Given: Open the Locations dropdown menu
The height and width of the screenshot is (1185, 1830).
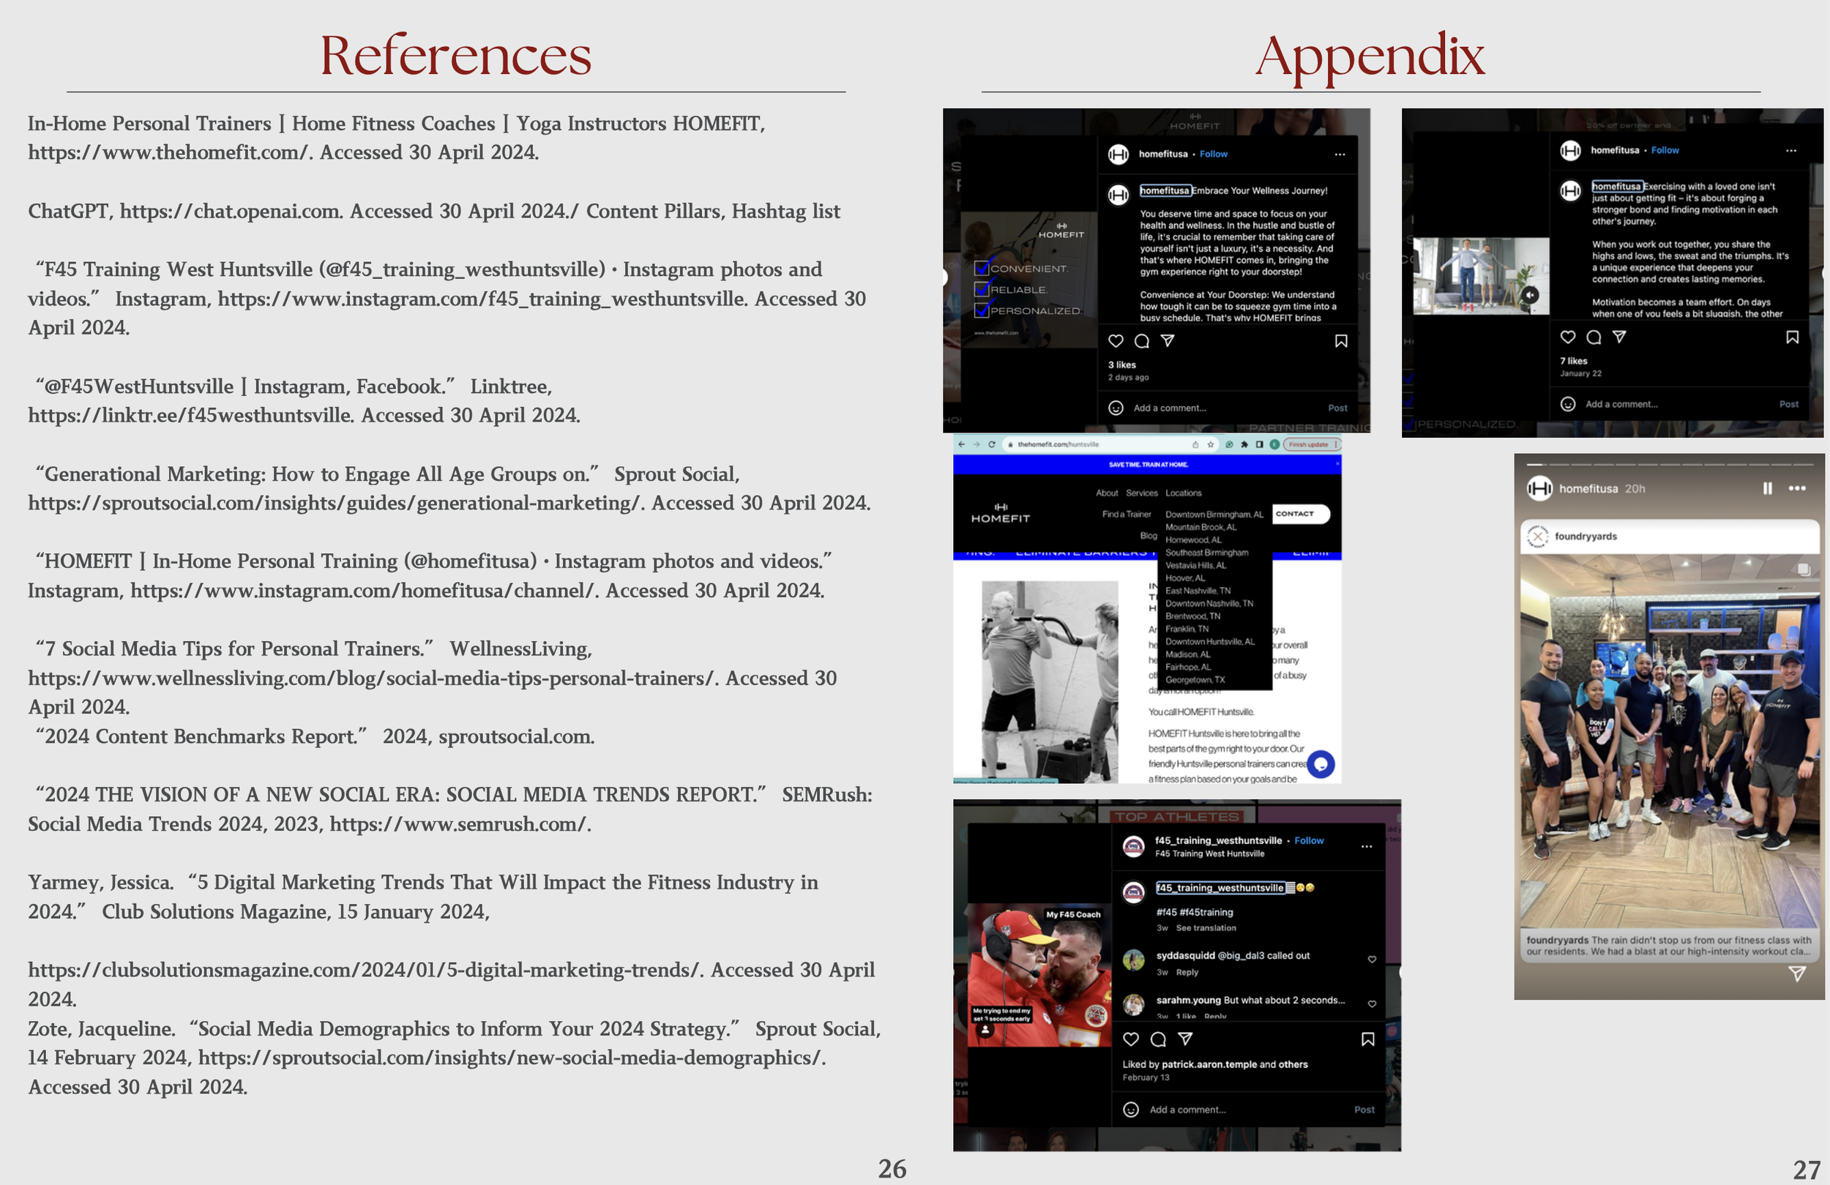Looking at the screenshot, I should (1184, 493).
